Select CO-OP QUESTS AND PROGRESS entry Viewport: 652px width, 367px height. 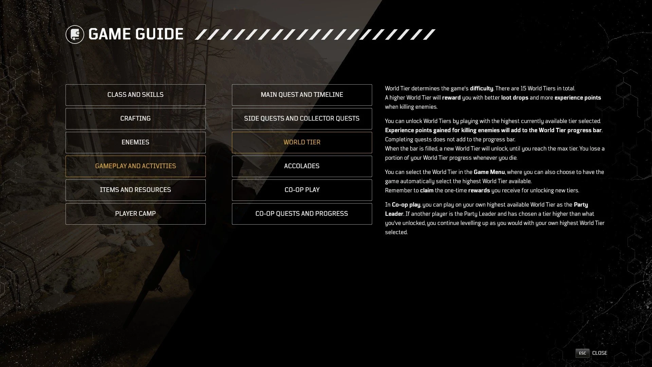coord(302,214)
